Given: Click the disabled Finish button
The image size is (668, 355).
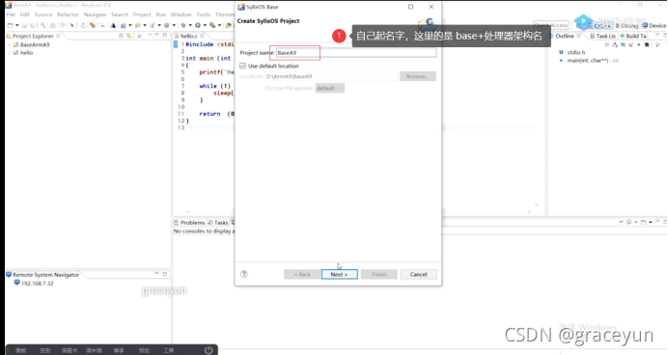Looking at the screenshot, I should (378, 274).
